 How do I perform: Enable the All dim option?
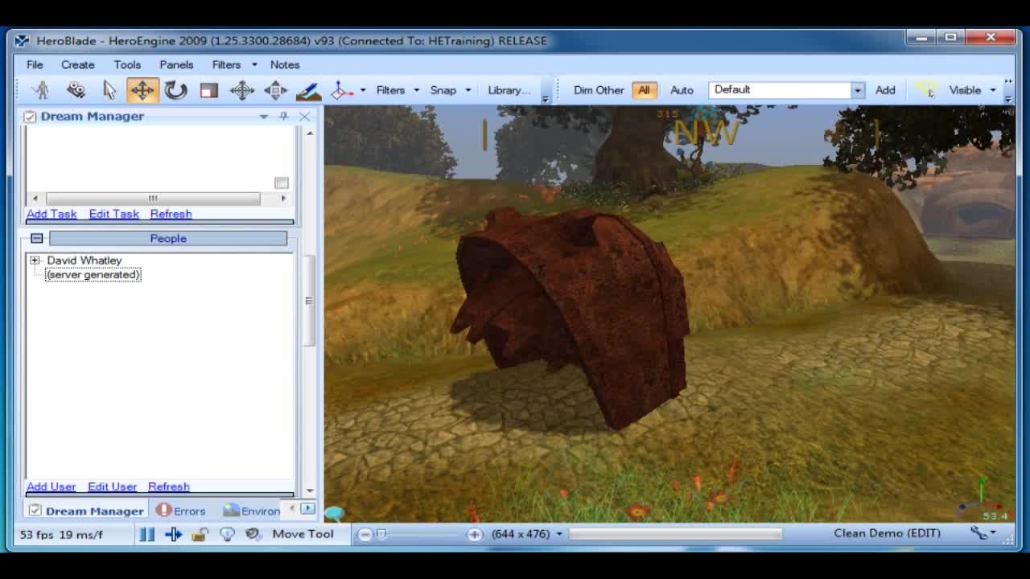pyautogui.click(x=644, y=90)
